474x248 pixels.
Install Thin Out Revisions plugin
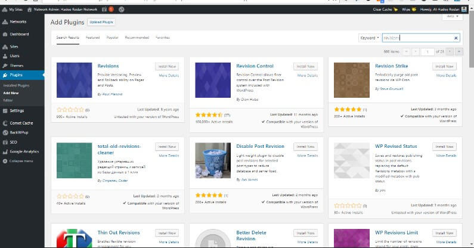click(x=167, y=233)
